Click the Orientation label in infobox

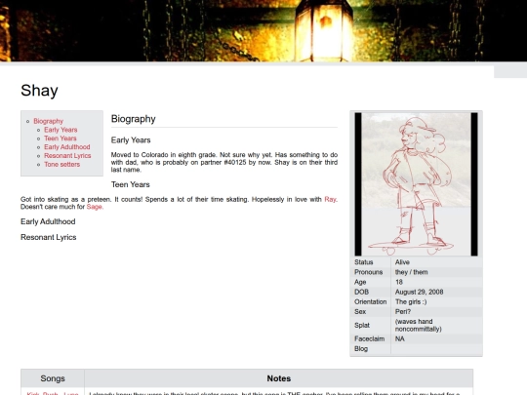click(x=371, y=302)
